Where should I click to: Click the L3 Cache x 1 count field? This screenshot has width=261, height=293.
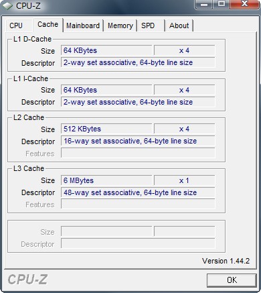click(x=184, y=180)
